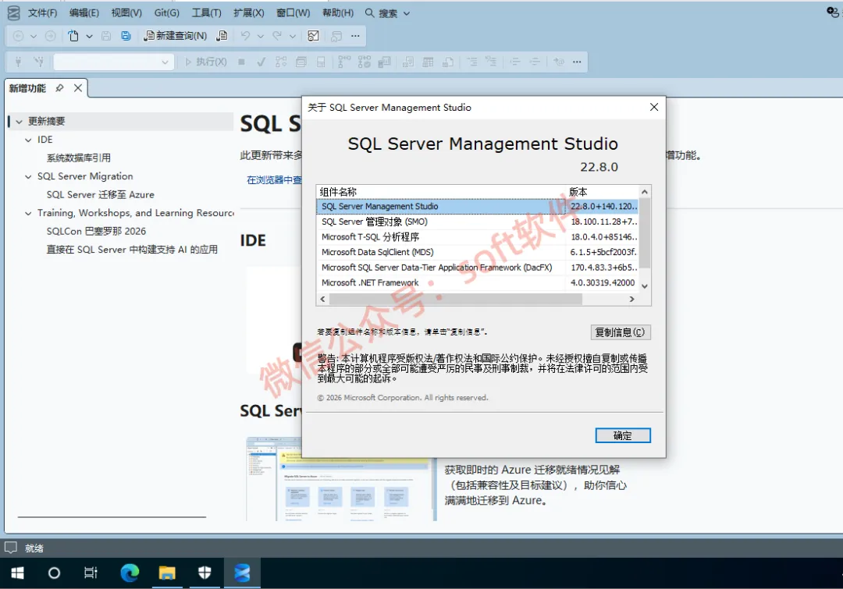Click the IntelliSense Enabled icon
Screen dimensions: 843x589
pyautogui.click(x=321, y=62)
